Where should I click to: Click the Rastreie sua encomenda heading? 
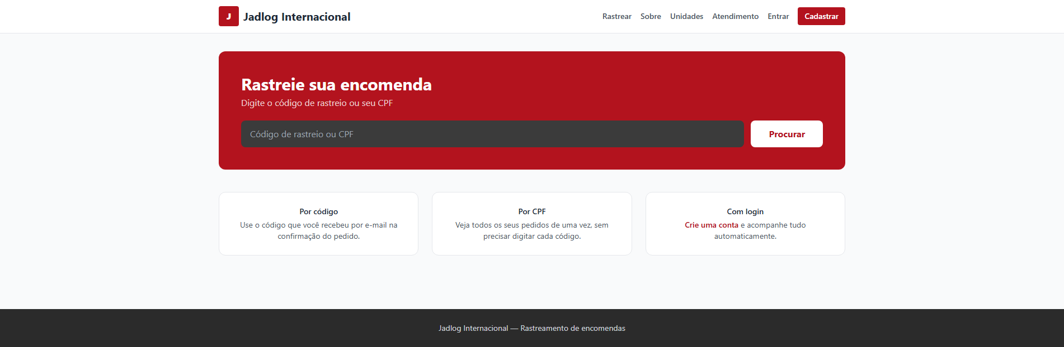tap(336, 84)
